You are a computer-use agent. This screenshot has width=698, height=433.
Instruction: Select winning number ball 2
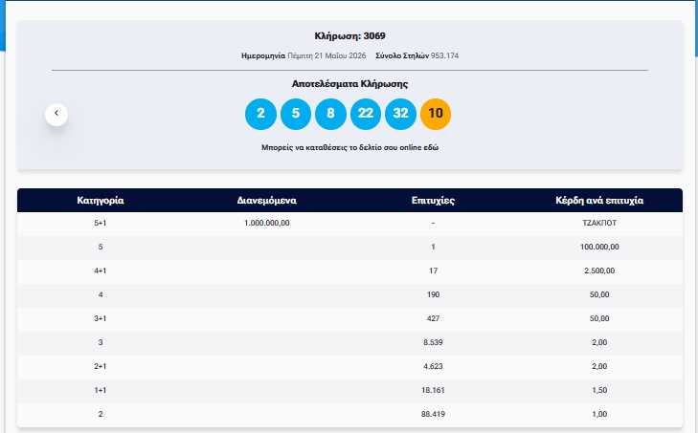click(x=260, y=114)
